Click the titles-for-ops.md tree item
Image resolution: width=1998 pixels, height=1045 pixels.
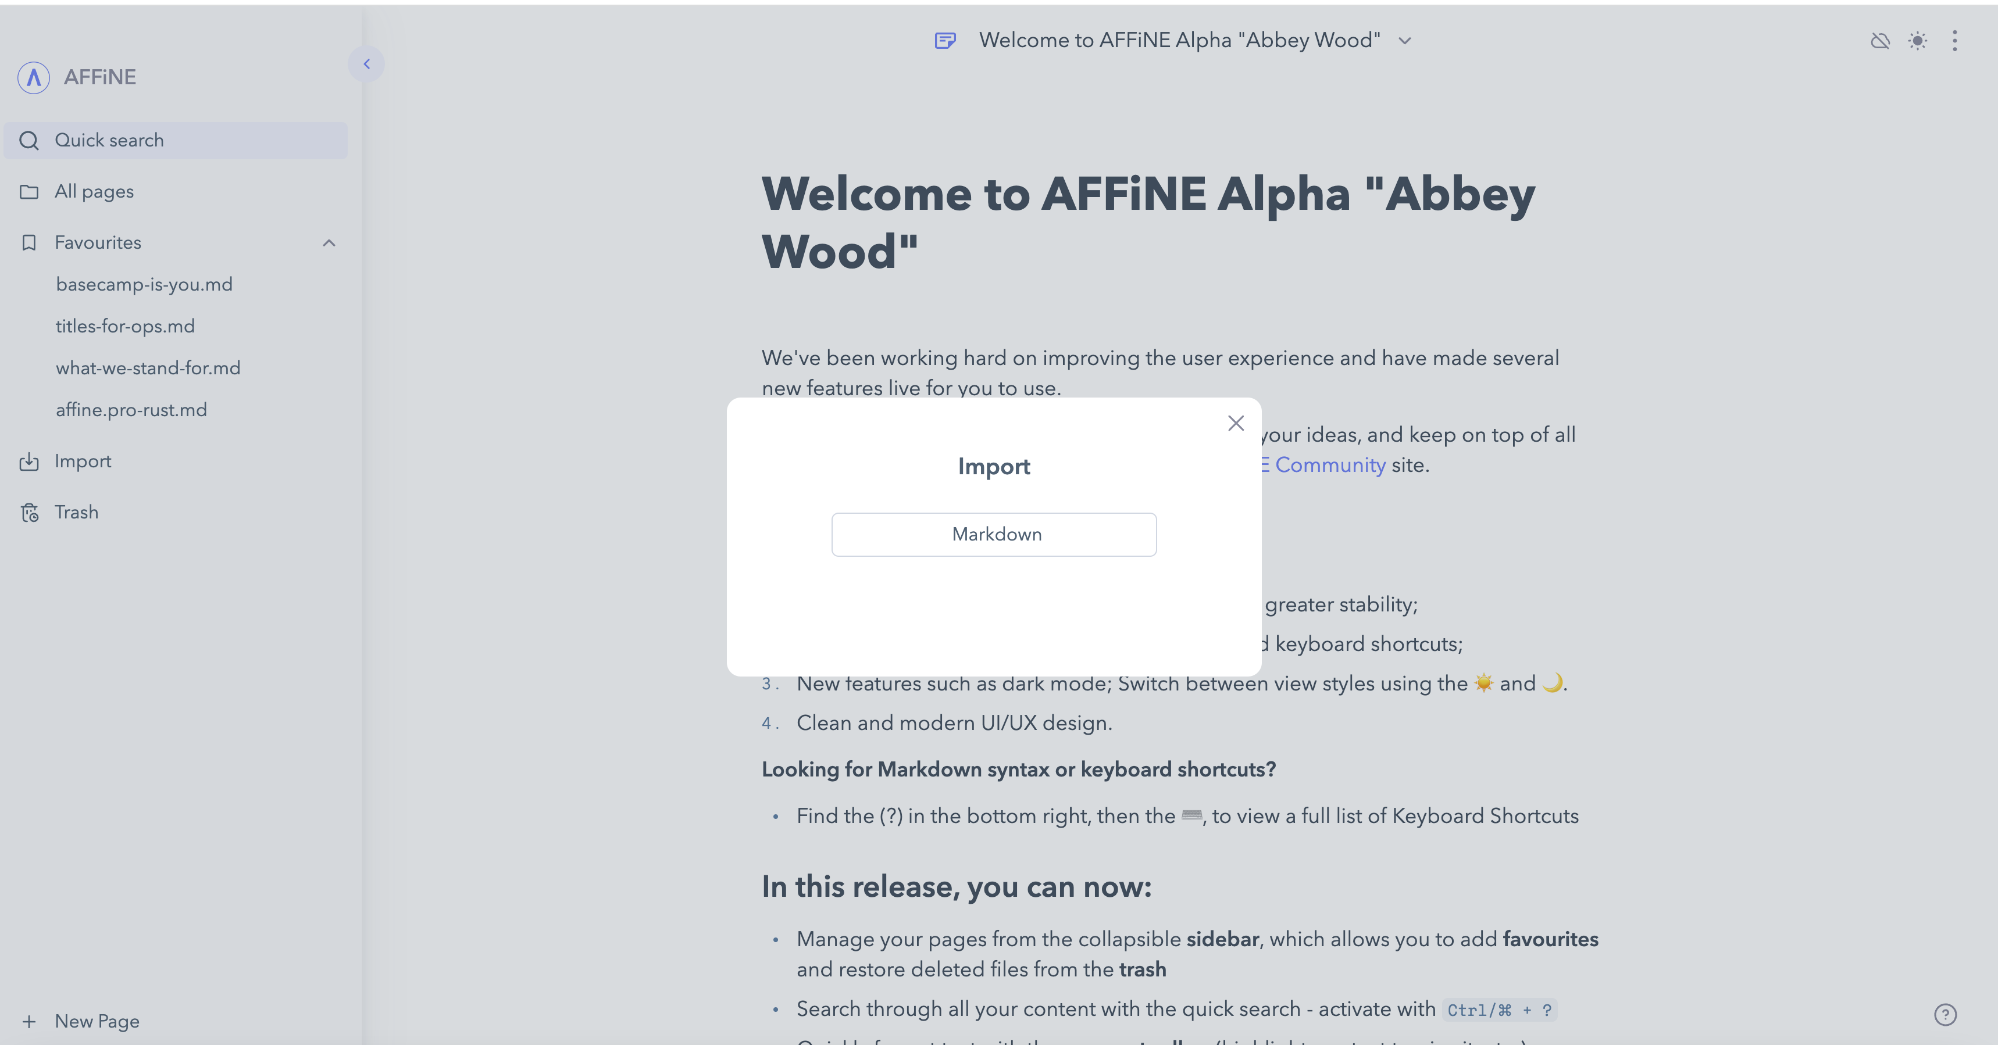tap(126, 325)
